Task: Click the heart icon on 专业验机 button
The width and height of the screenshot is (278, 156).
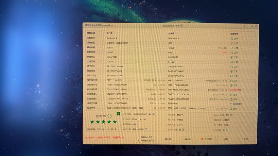Action: coord(202,139)
